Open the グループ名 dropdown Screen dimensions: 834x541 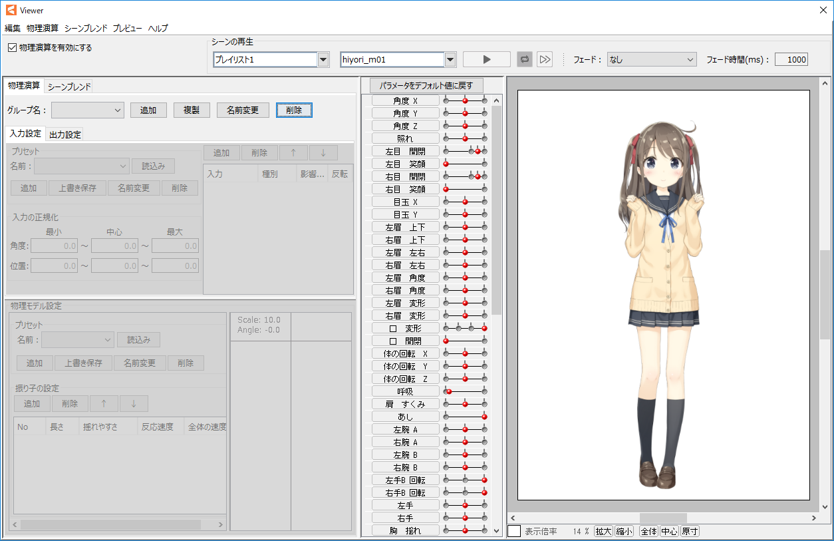pyautogui.click(x=88, y=110)
